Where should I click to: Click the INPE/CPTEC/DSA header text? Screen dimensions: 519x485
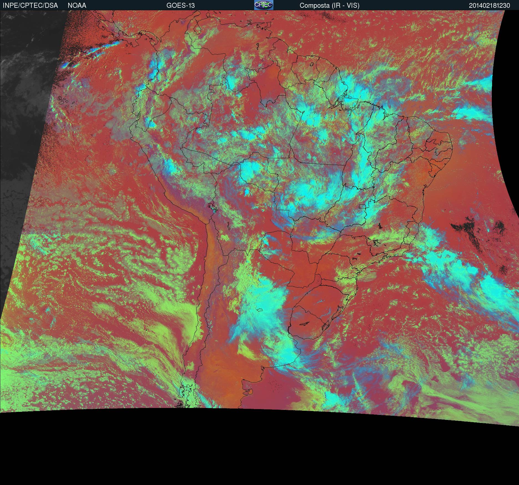click(x=30, y=6)
